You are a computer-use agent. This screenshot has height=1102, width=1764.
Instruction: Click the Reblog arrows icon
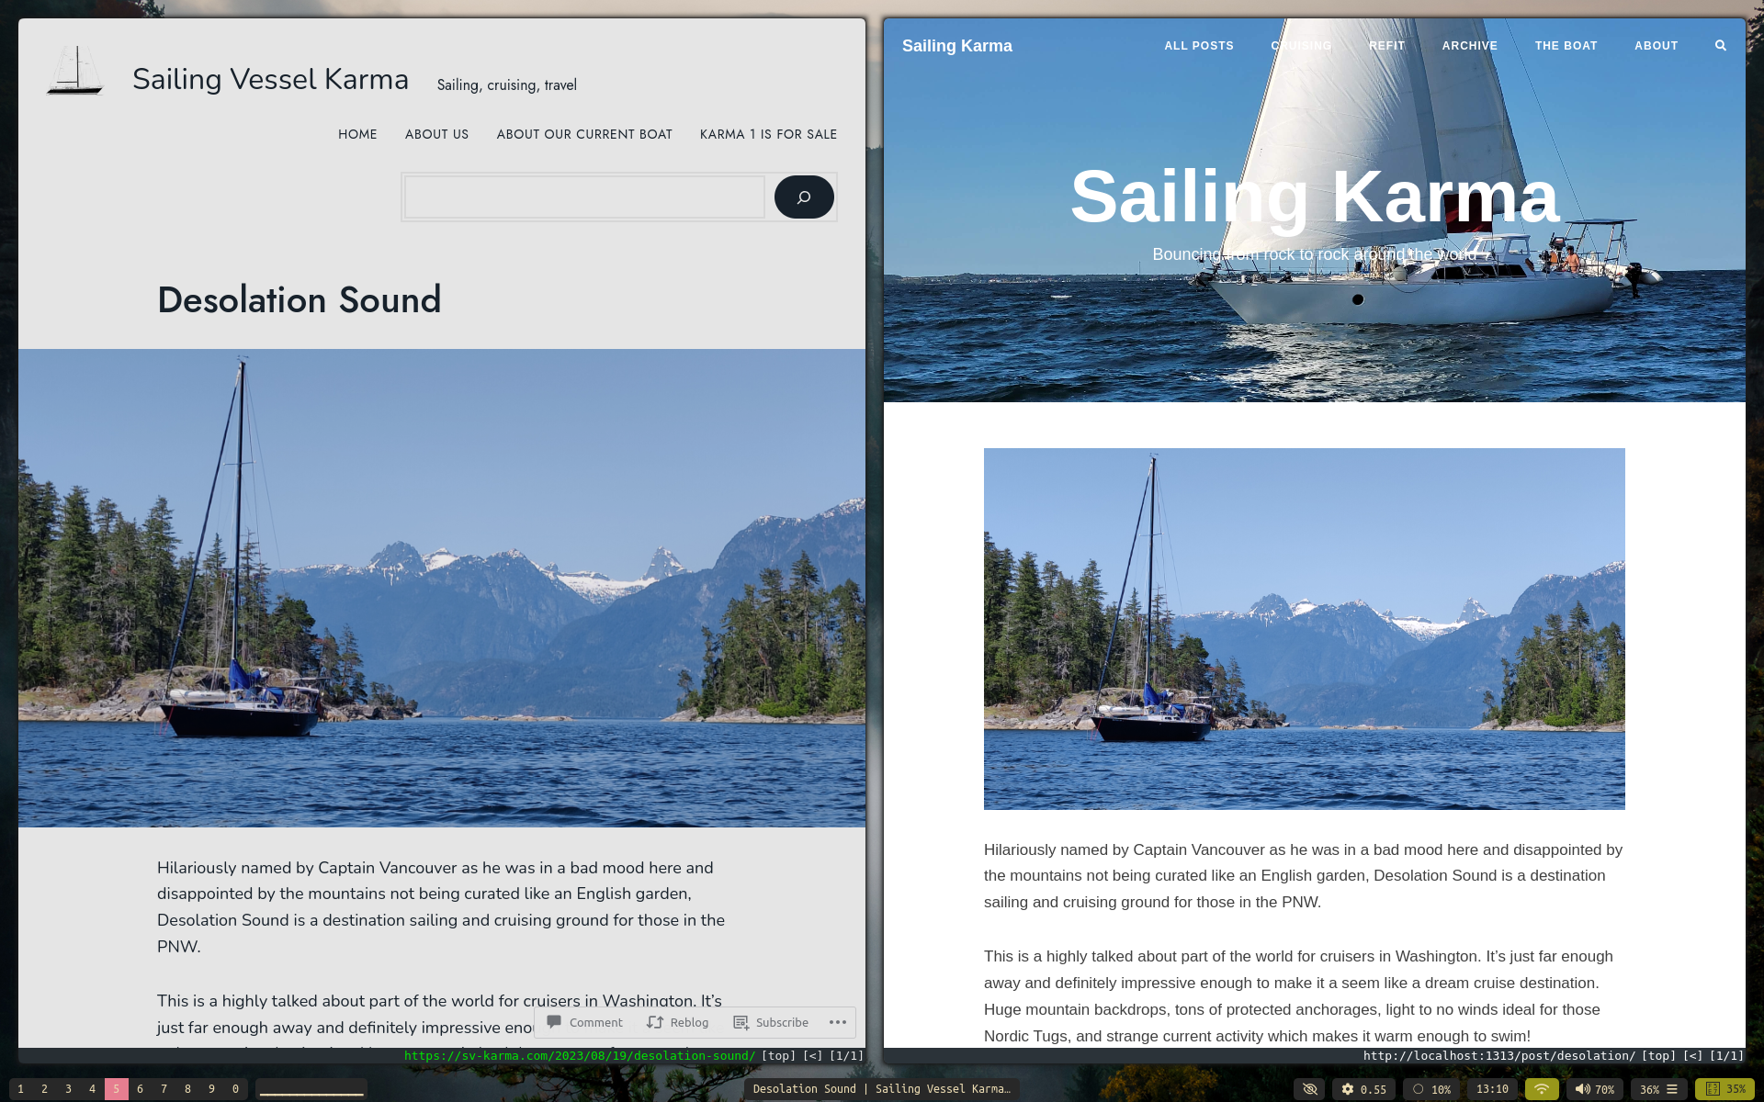654,1022
